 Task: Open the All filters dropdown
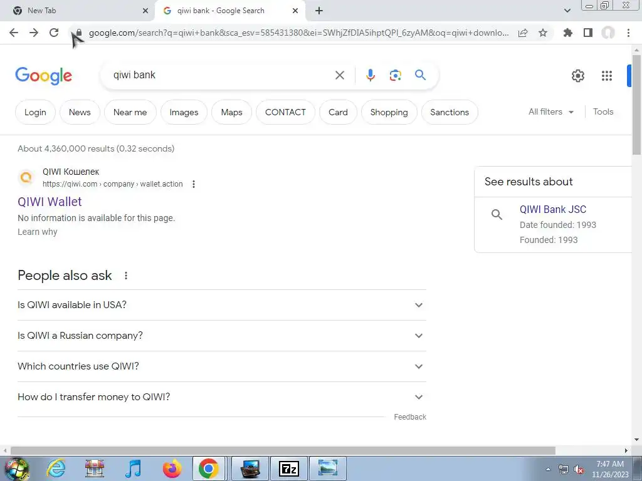pos(551,111)
